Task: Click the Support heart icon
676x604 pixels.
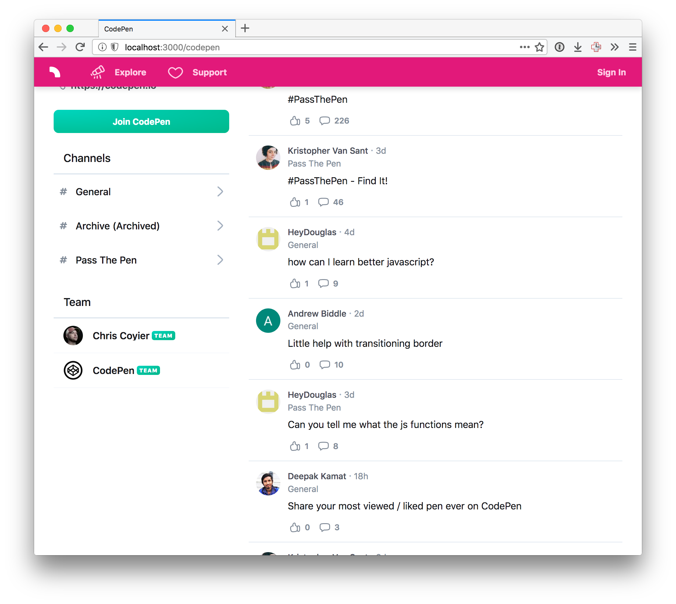Action: 175,72
